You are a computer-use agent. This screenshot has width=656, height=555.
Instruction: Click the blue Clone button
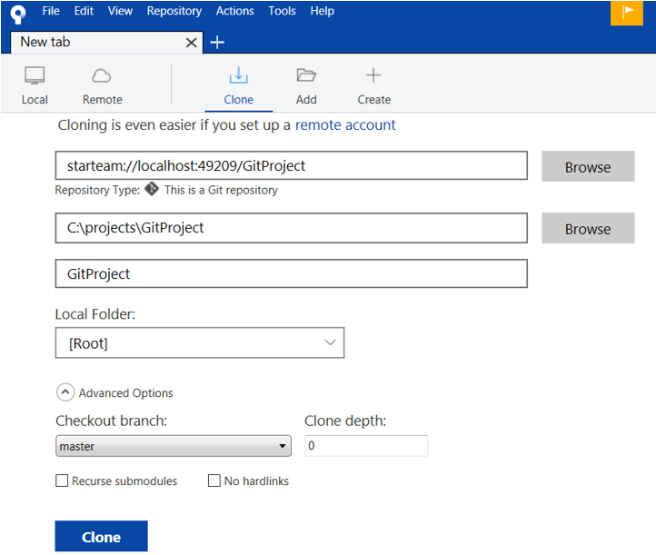click(x=101, y=537)
